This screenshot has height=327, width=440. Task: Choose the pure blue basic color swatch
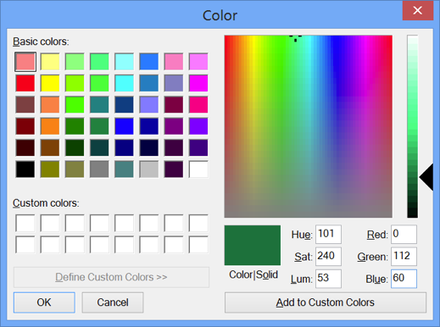coord(124,126)
